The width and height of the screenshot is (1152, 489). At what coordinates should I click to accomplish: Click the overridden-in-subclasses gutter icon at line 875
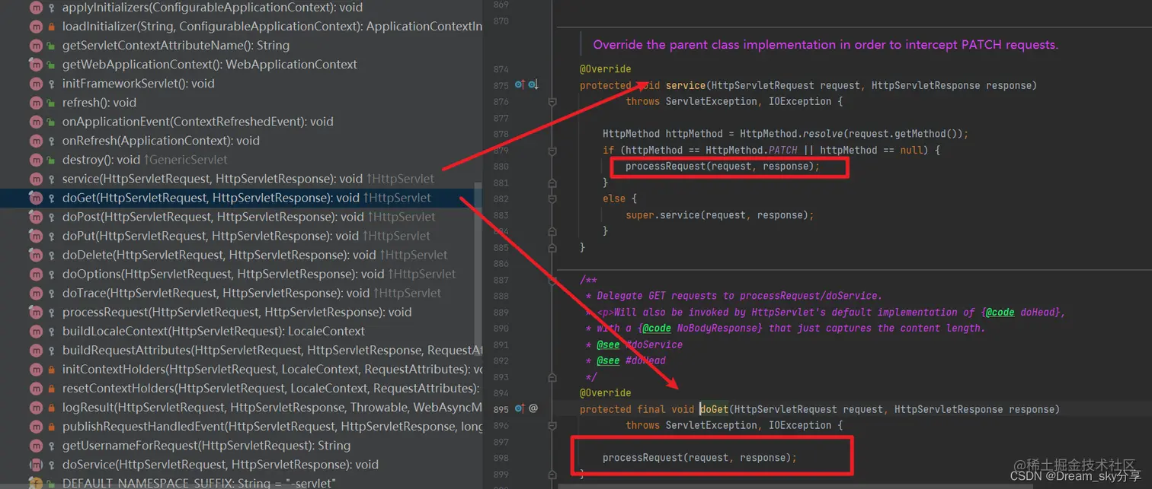pyautogui.click(x=533, y=84)
